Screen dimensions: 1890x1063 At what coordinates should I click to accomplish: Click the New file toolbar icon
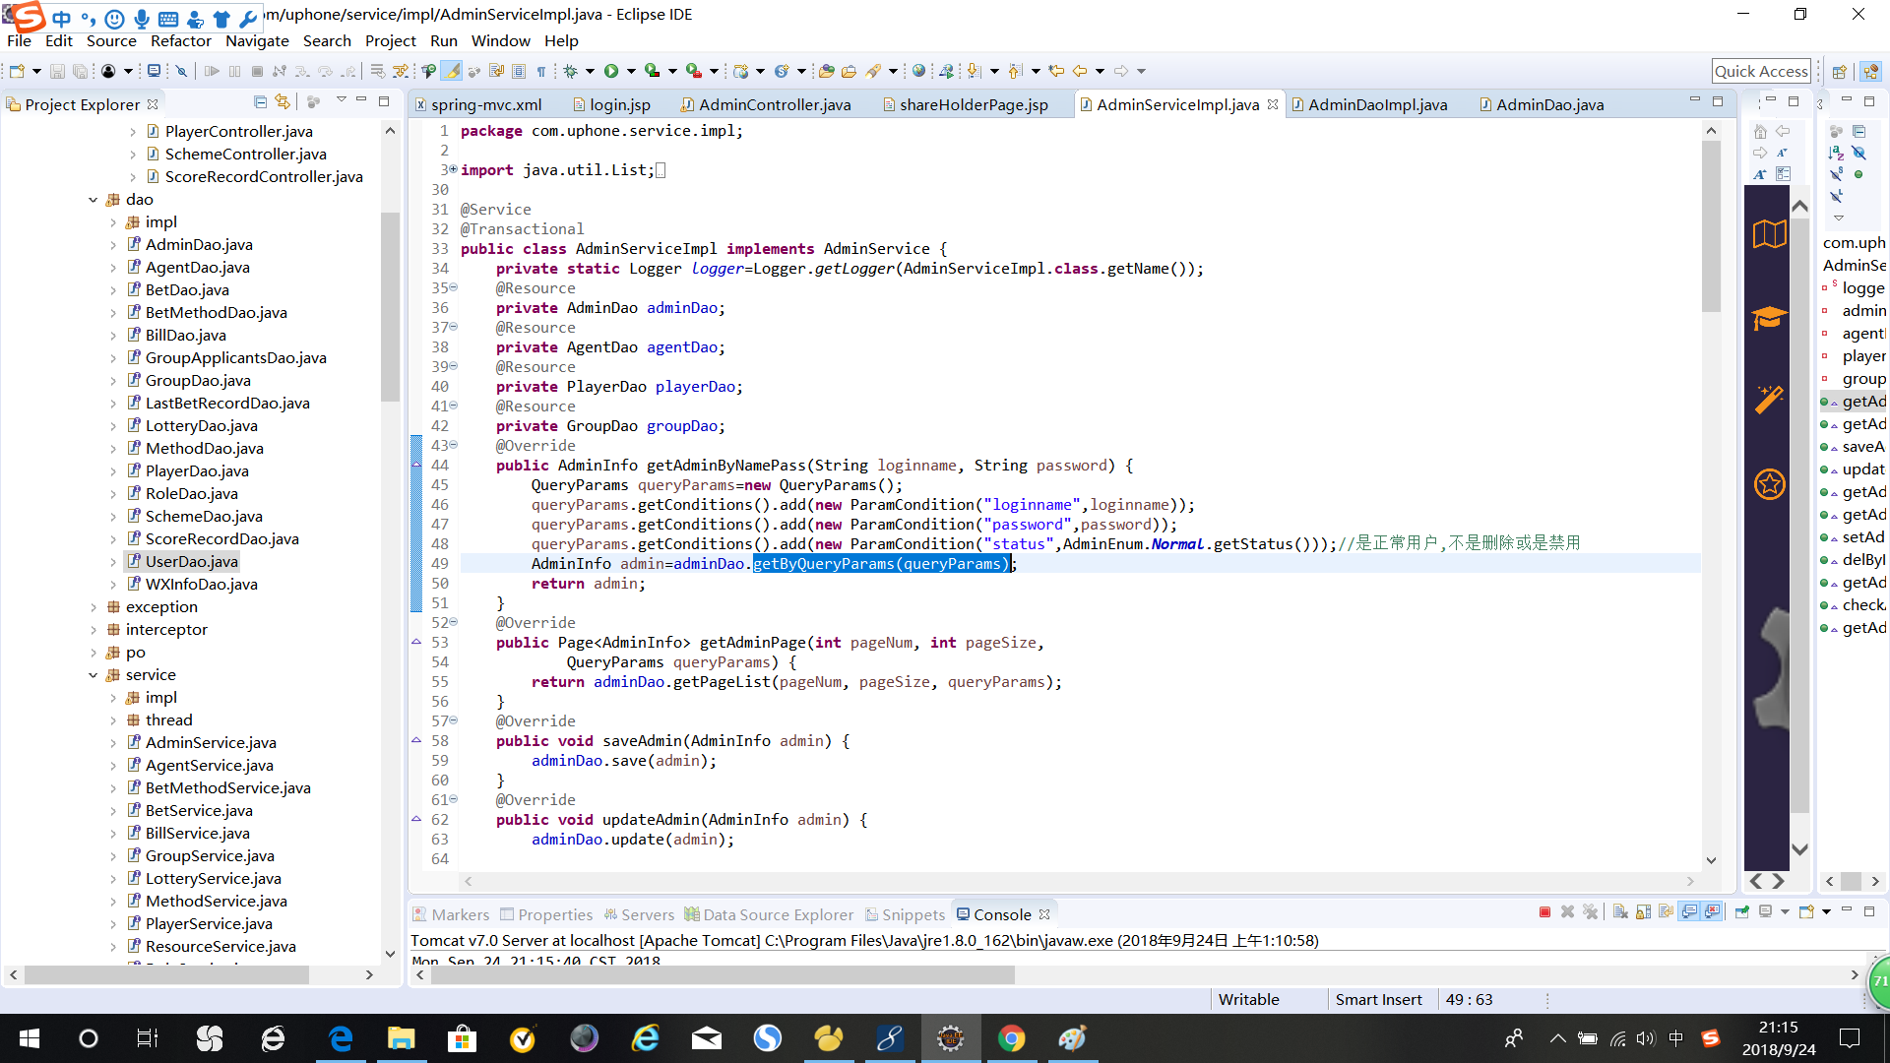[x=17, y=71]
